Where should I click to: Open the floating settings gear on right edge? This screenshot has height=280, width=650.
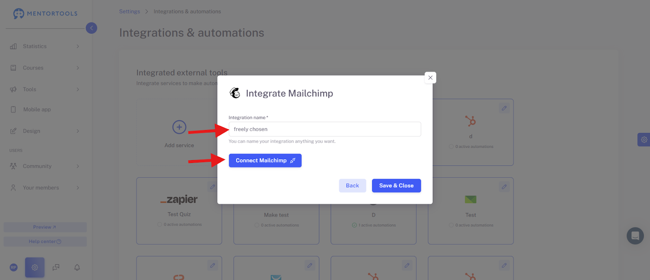644,140
